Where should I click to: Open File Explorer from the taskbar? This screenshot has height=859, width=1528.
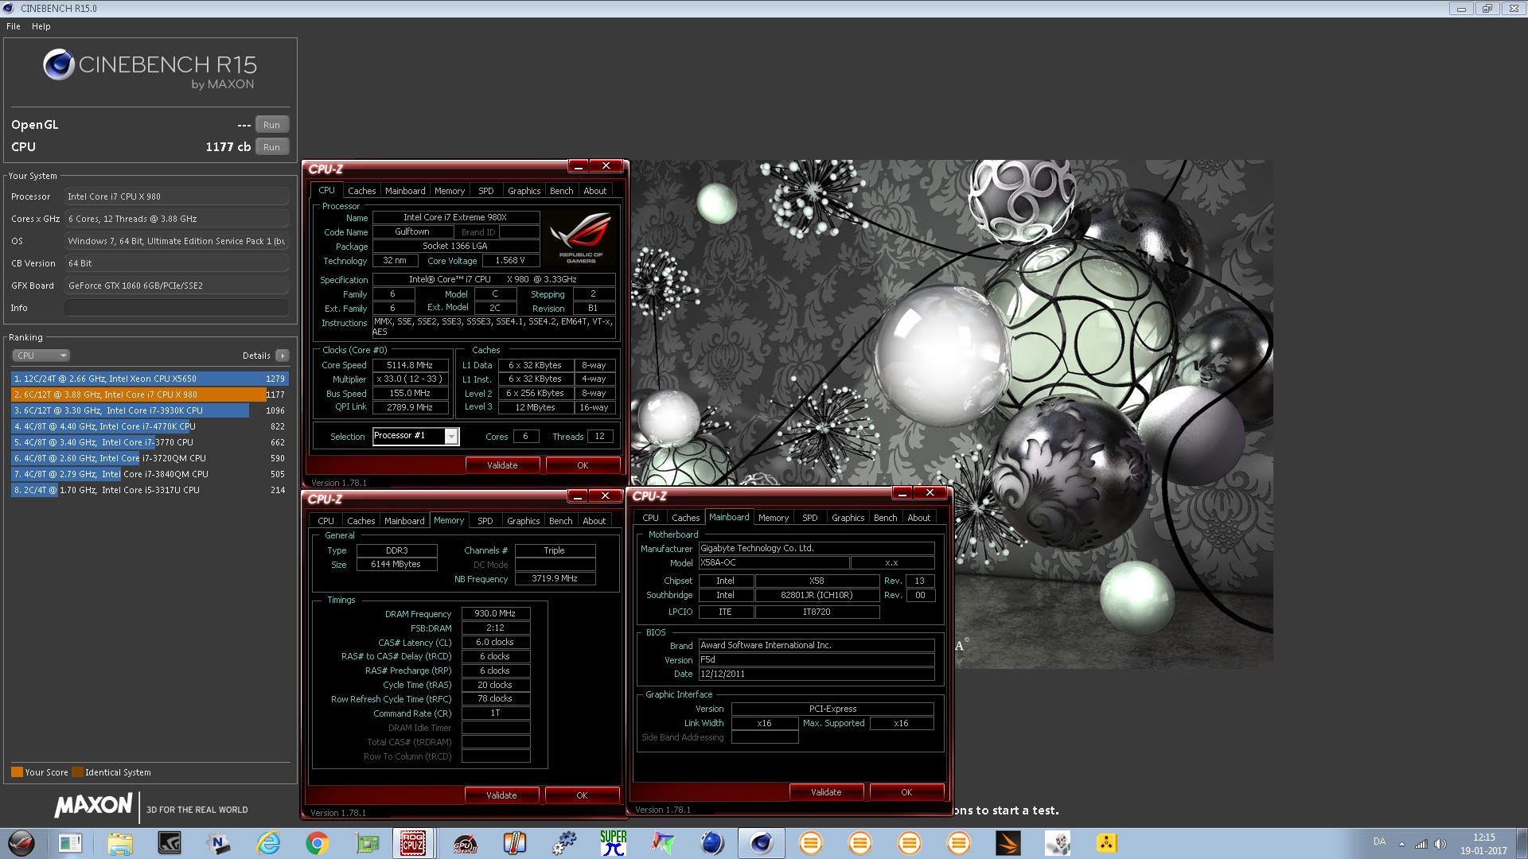(119, 843)
